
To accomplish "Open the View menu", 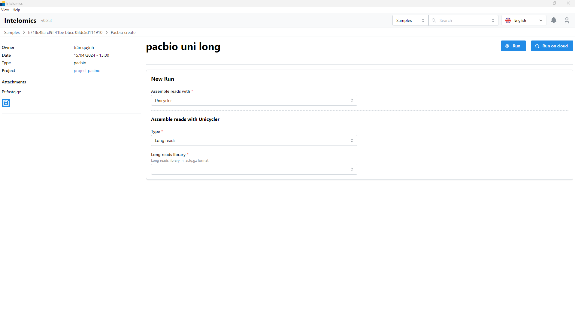I will point(5,10).
